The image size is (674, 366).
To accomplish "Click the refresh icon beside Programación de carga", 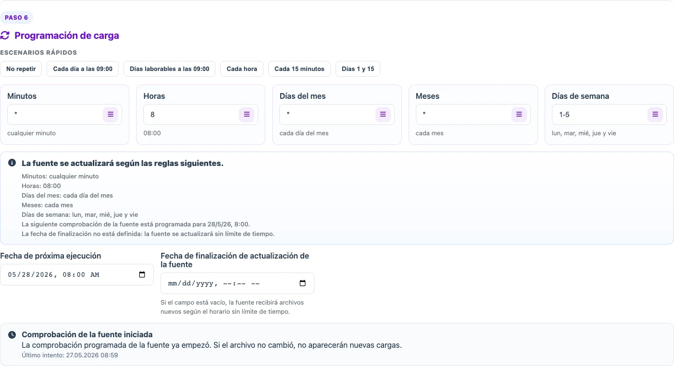I will [x=5, y=35].
